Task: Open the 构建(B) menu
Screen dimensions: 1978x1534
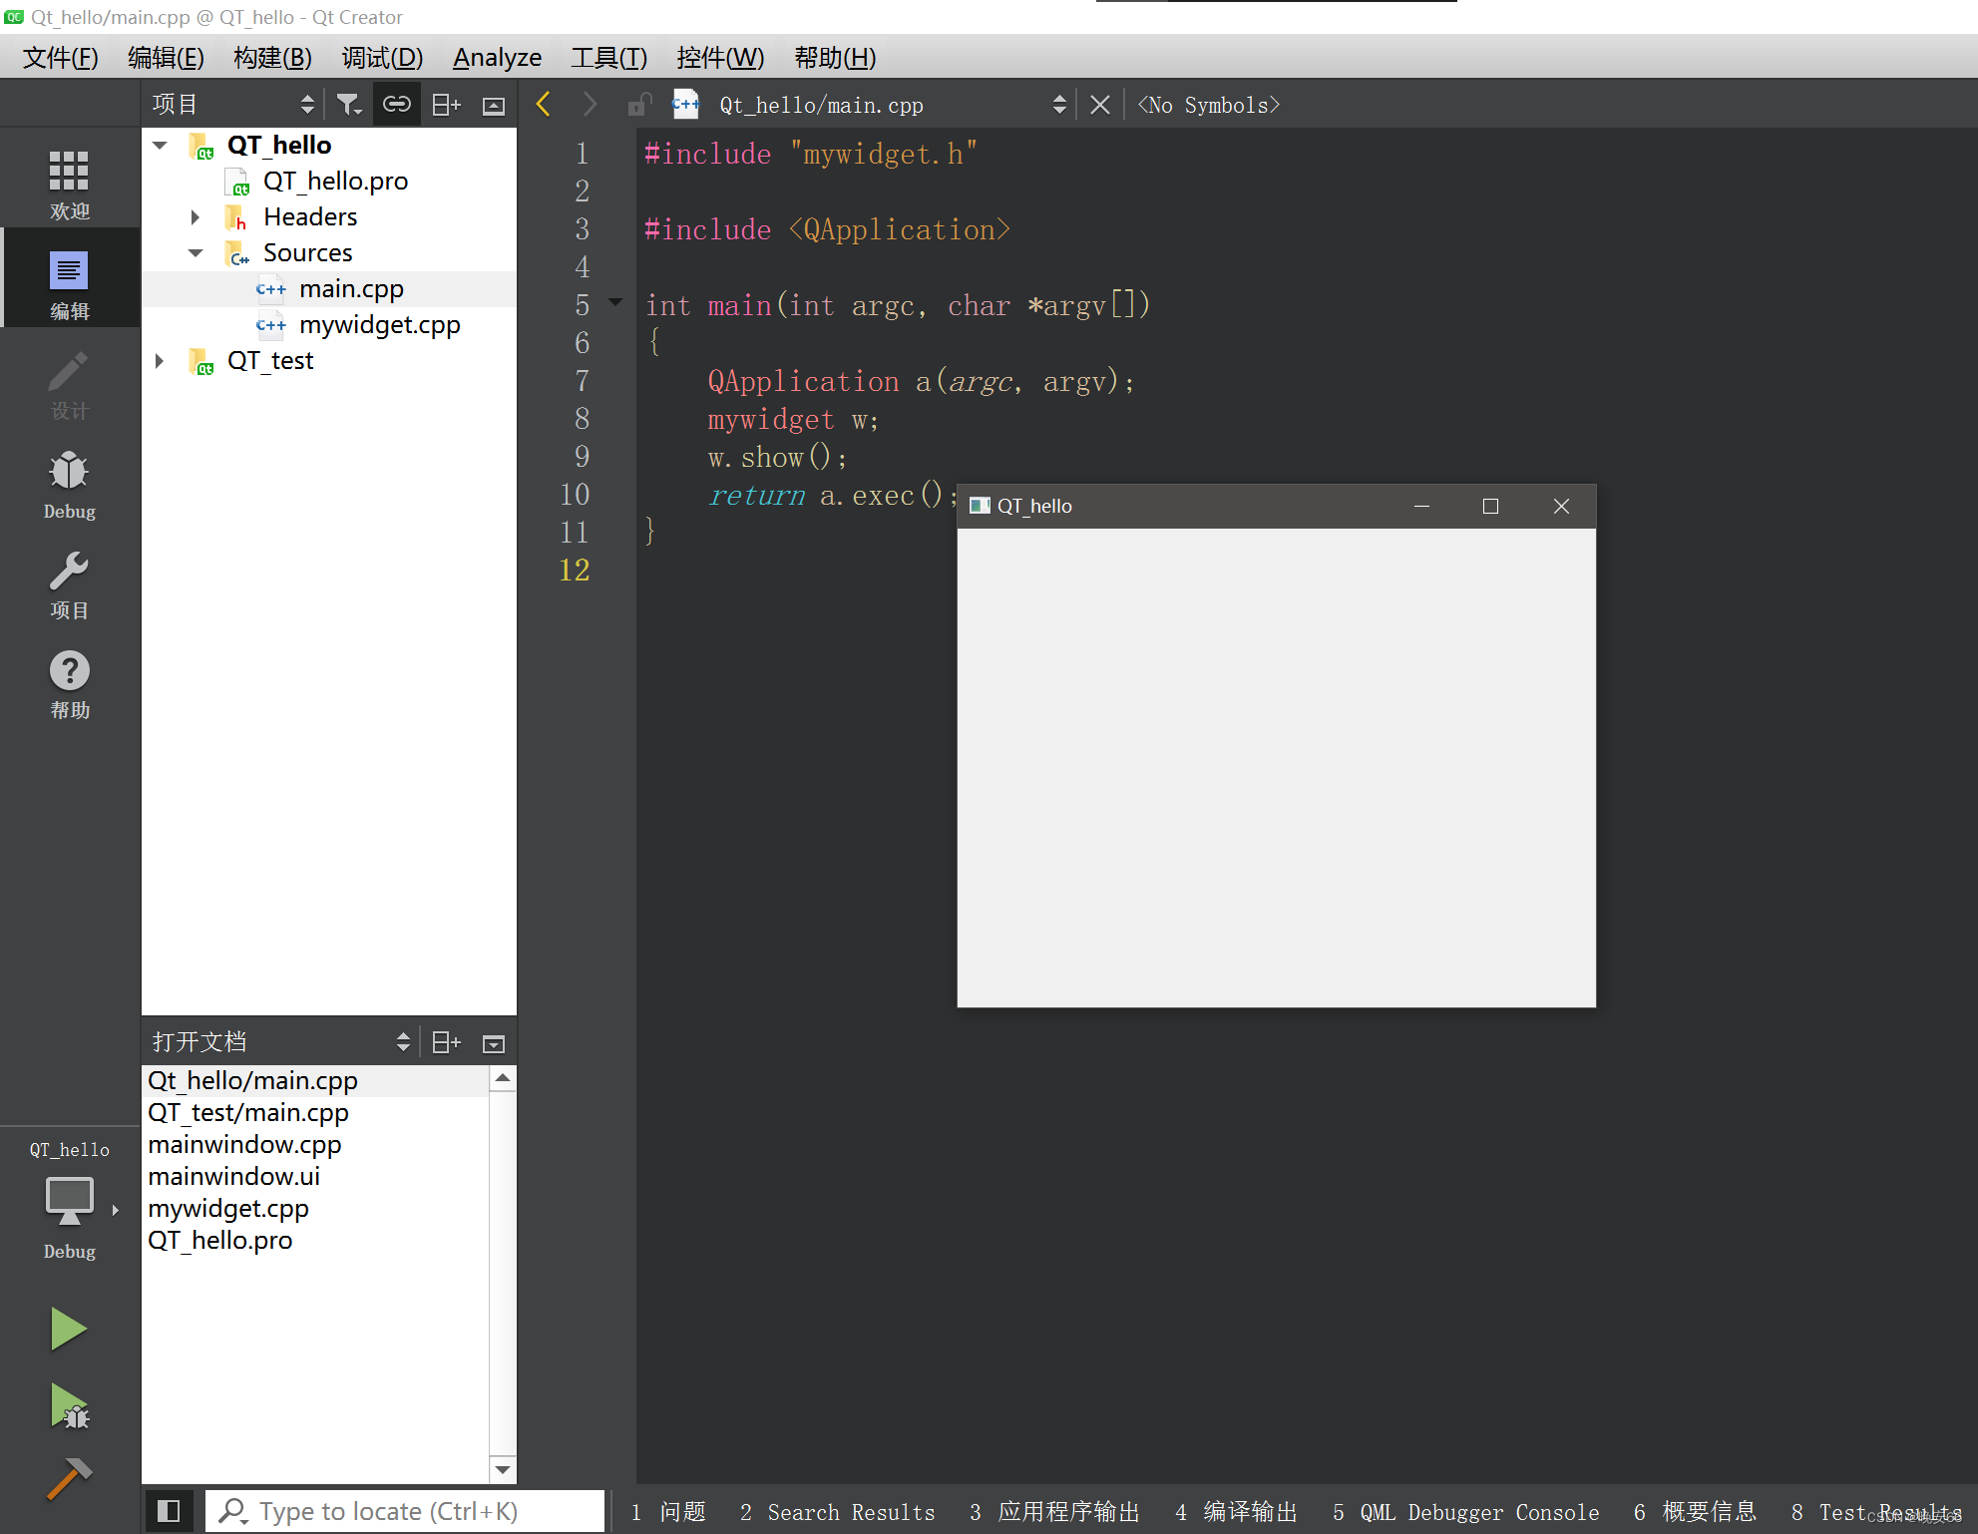Action: coord(273,58)
